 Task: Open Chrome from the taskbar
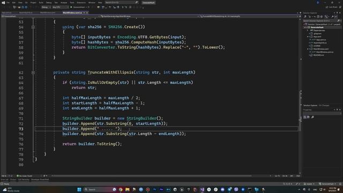click(x=121, y=189)
